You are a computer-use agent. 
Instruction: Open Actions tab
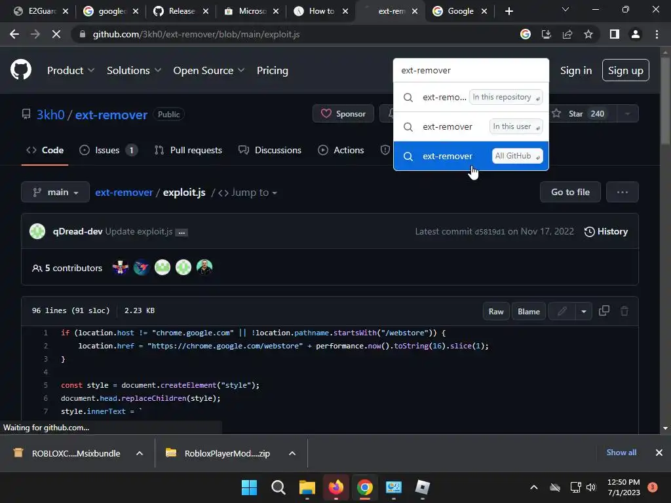point(341,150)
